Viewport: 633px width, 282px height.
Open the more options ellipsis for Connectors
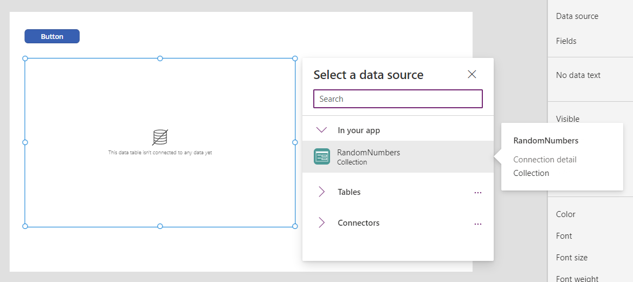[477, 223]
